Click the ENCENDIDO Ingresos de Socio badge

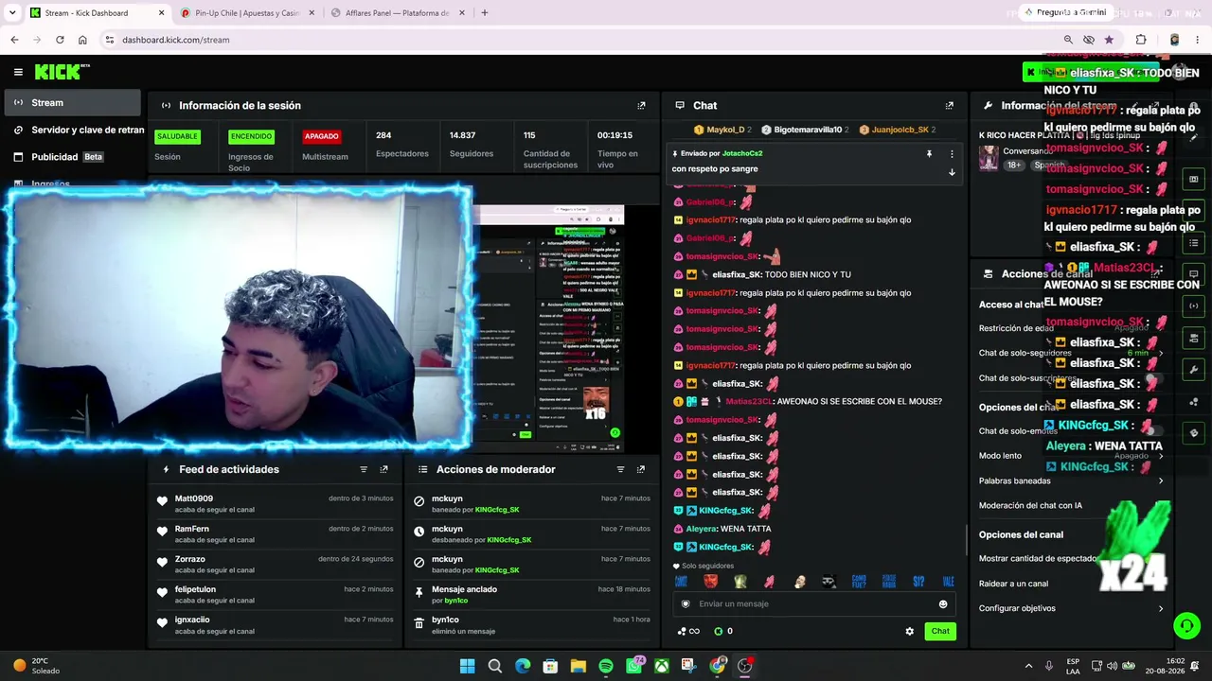pos(251,136)
